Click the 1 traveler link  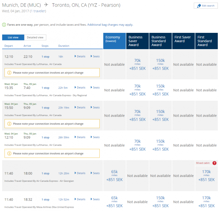coord(38,11)
